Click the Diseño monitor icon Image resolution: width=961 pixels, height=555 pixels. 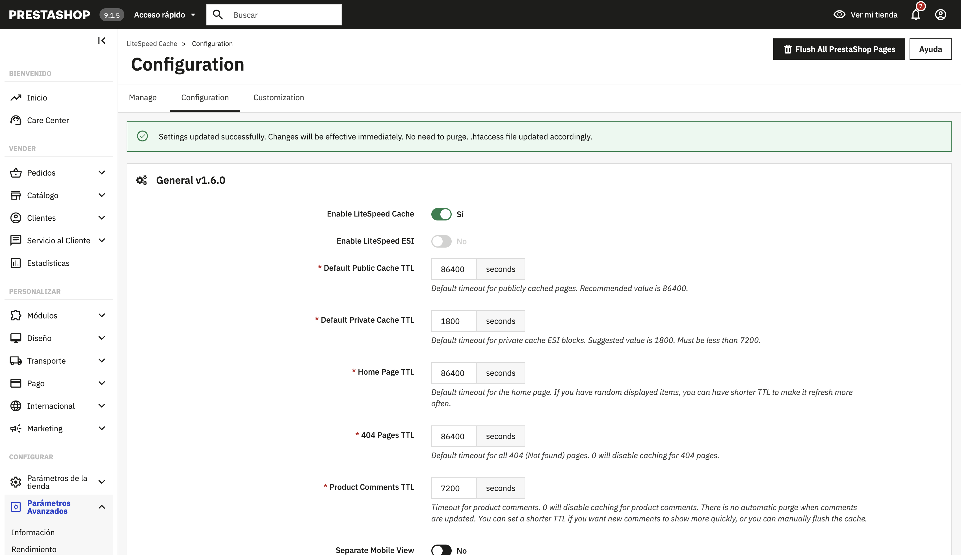pos(16,338)
